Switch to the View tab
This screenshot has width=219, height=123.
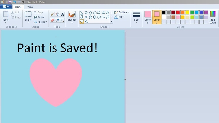(30, 7)
